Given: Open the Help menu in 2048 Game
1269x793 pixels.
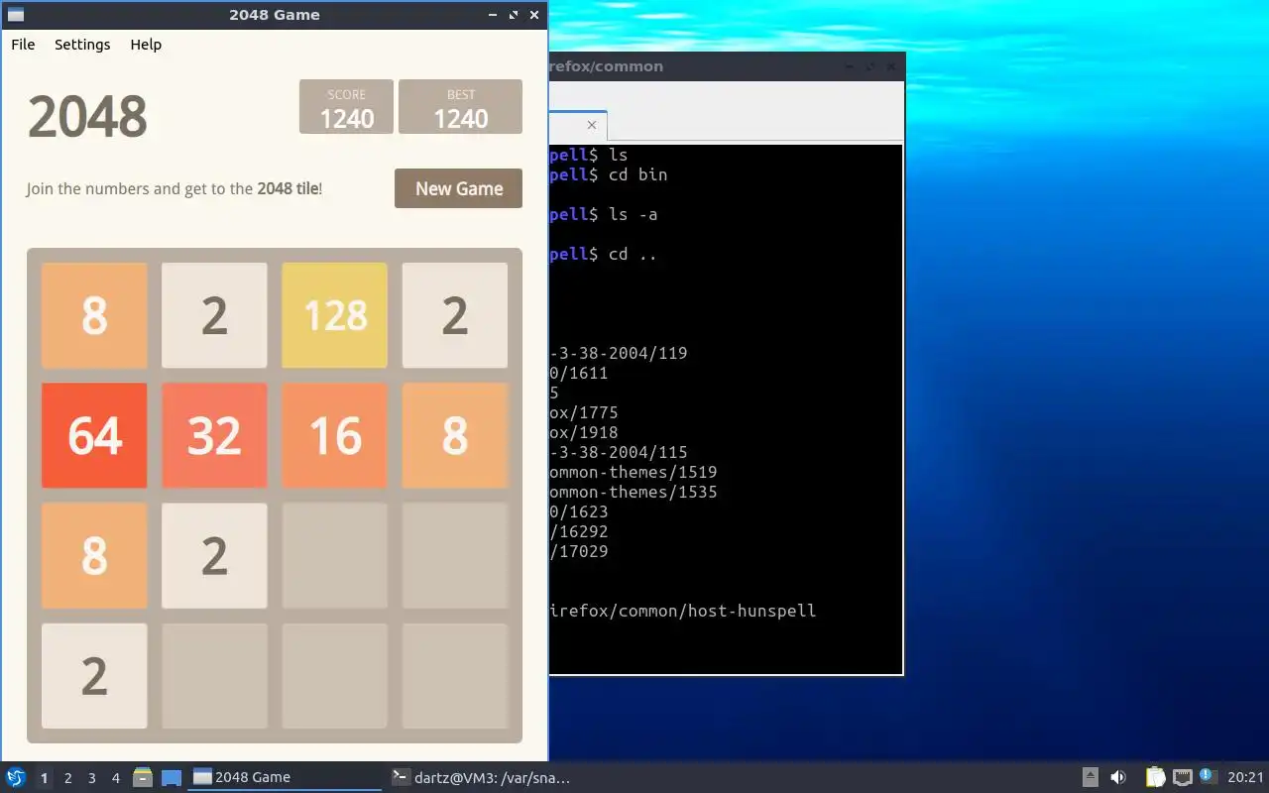Looking at the screenshot, I should click(x=146, y=45).
